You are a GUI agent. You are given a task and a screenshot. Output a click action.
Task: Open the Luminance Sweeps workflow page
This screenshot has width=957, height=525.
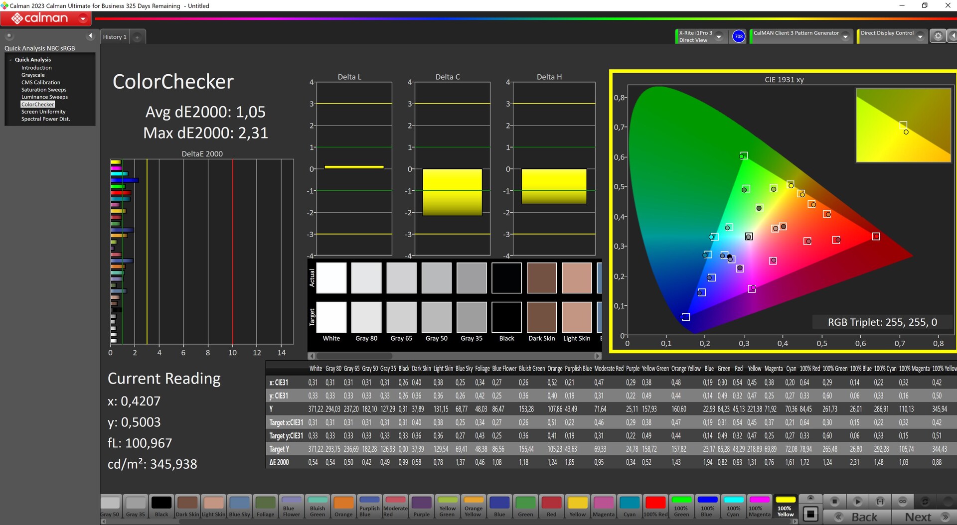(x=44, y=97)
